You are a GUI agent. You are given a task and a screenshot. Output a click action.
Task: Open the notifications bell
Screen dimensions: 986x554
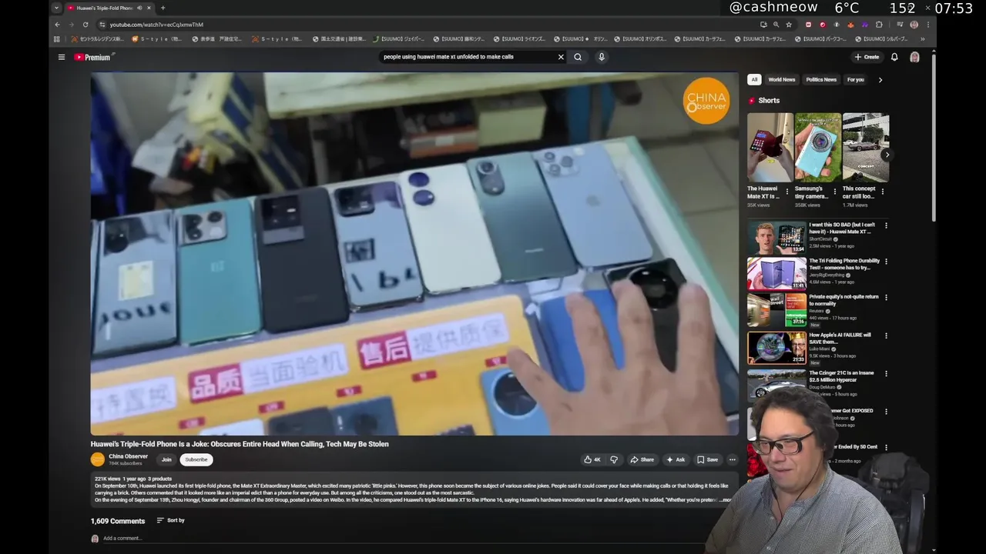(x=894, y=57)
